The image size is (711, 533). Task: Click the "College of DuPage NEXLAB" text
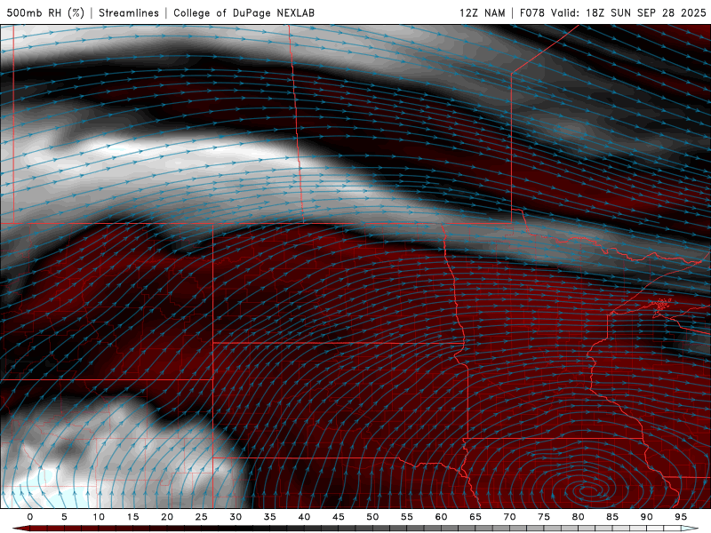pyautogui.click(x=244, y=12)
